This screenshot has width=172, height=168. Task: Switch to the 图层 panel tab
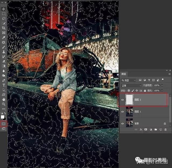tap(124, 74)
